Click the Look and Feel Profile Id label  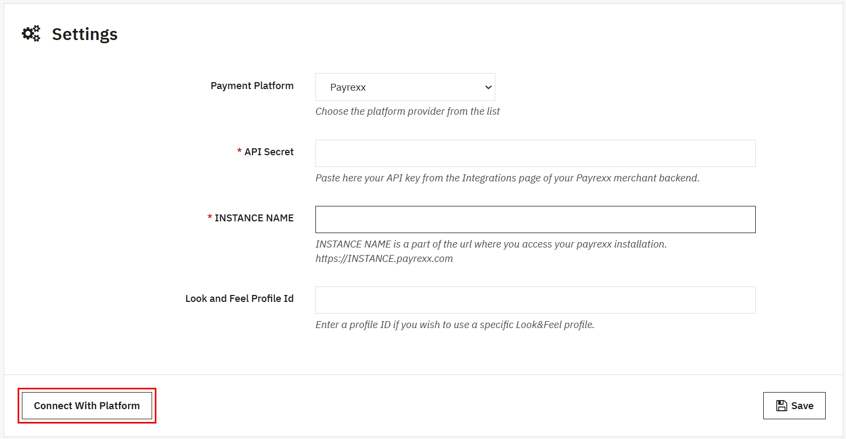tap(239, 299)
